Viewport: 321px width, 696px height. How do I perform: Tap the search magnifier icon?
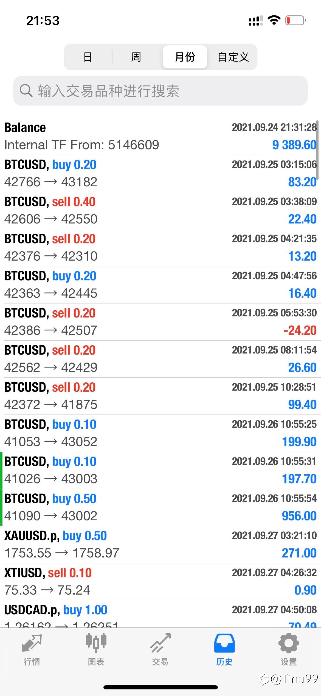[26, 90]
